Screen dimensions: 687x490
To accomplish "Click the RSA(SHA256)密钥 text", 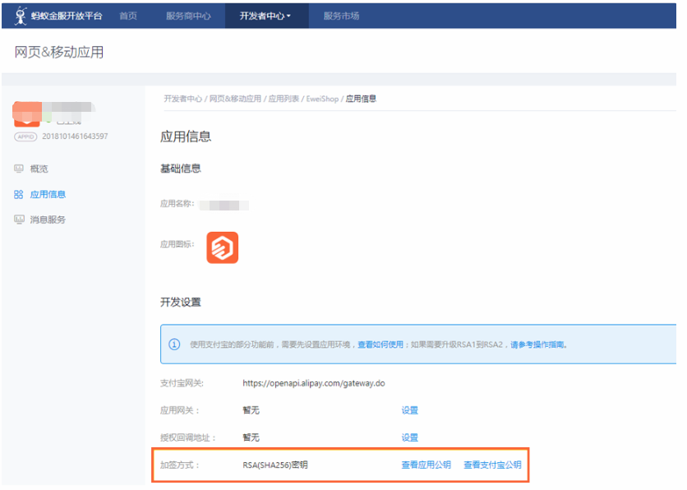I will click(x=275, y=465).
